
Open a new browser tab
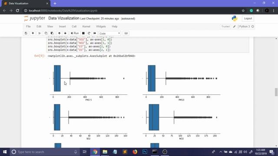point(55,3)
